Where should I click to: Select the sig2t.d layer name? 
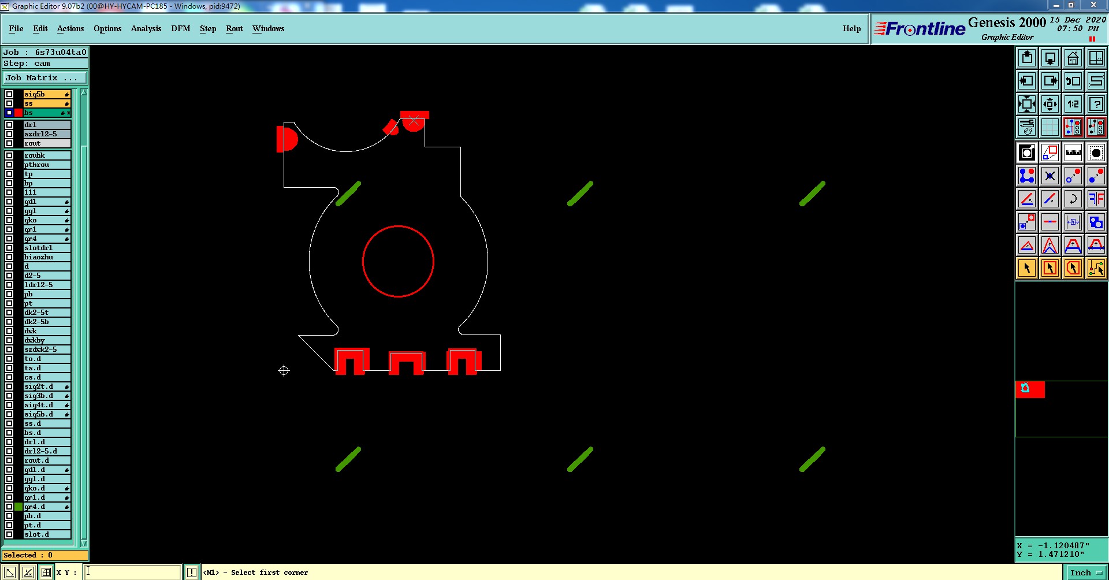coord(47,386)
